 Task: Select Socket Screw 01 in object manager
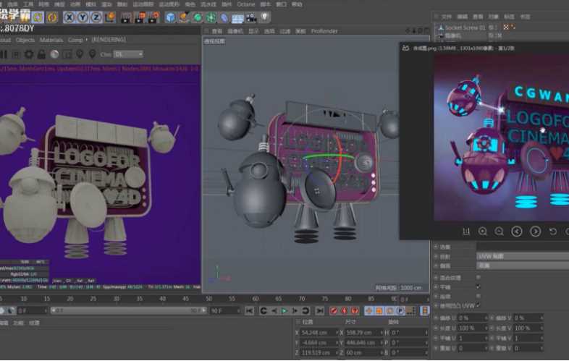[x=465, y=27]
